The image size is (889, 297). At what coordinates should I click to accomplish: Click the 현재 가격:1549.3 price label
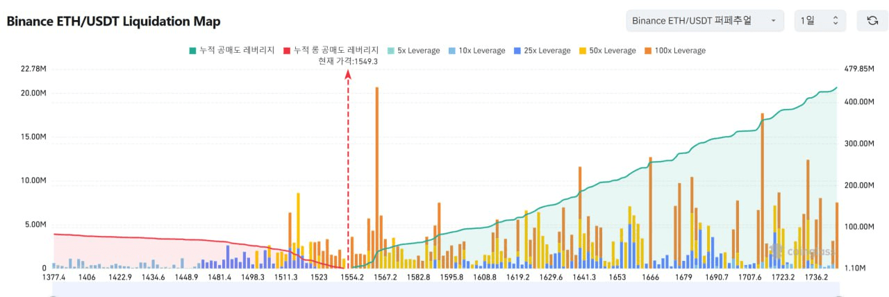coord(347,61)
